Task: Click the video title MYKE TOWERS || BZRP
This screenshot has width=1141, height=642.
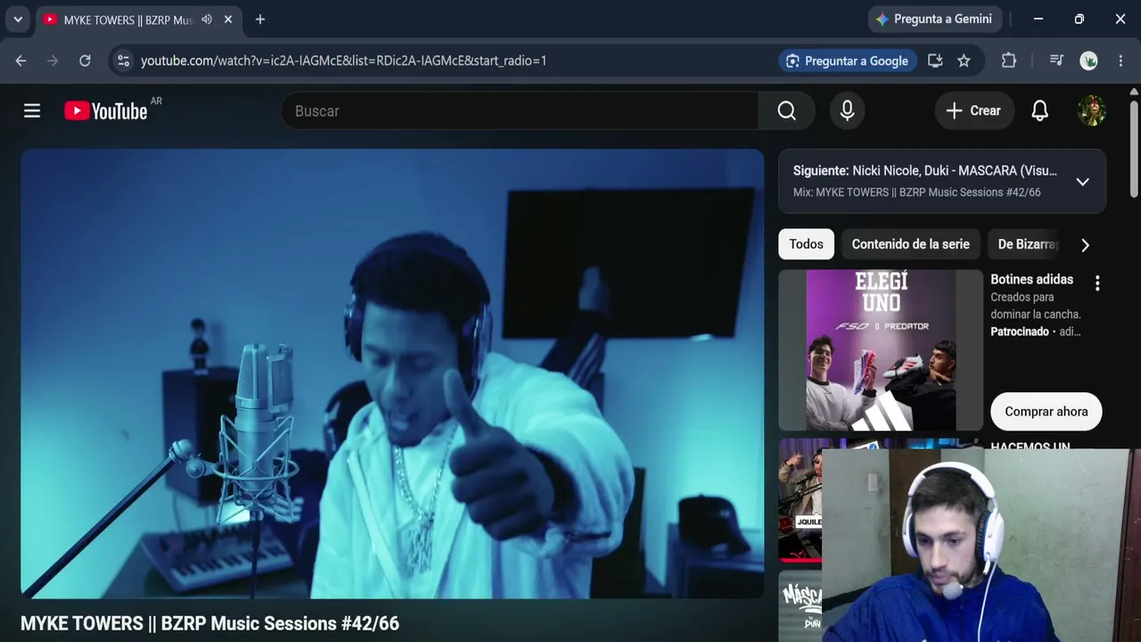Action: (x=209, y=623)
